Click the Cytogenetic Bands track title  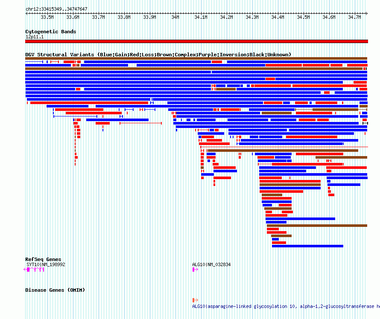tap(51, 32)
